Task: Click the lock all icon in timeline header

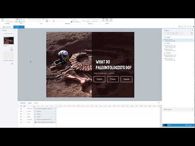Action: [x=24, y=106]
